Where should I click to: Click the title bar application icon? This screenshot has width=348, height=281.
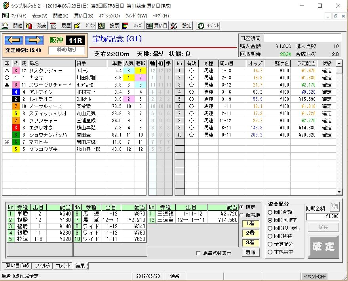coord(6,6)
